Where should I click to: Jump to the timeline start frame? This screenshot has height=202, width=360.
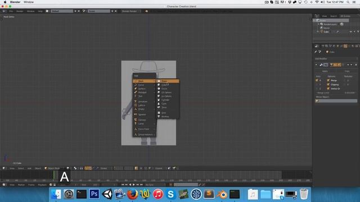click(x=123, y=185)
